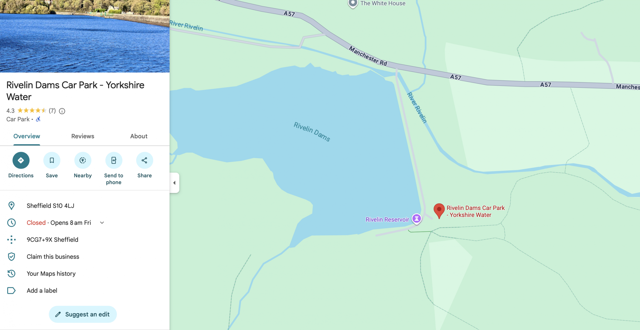Click Claim this business link
The width and height of the screenshot is (640, 330).
53,257
